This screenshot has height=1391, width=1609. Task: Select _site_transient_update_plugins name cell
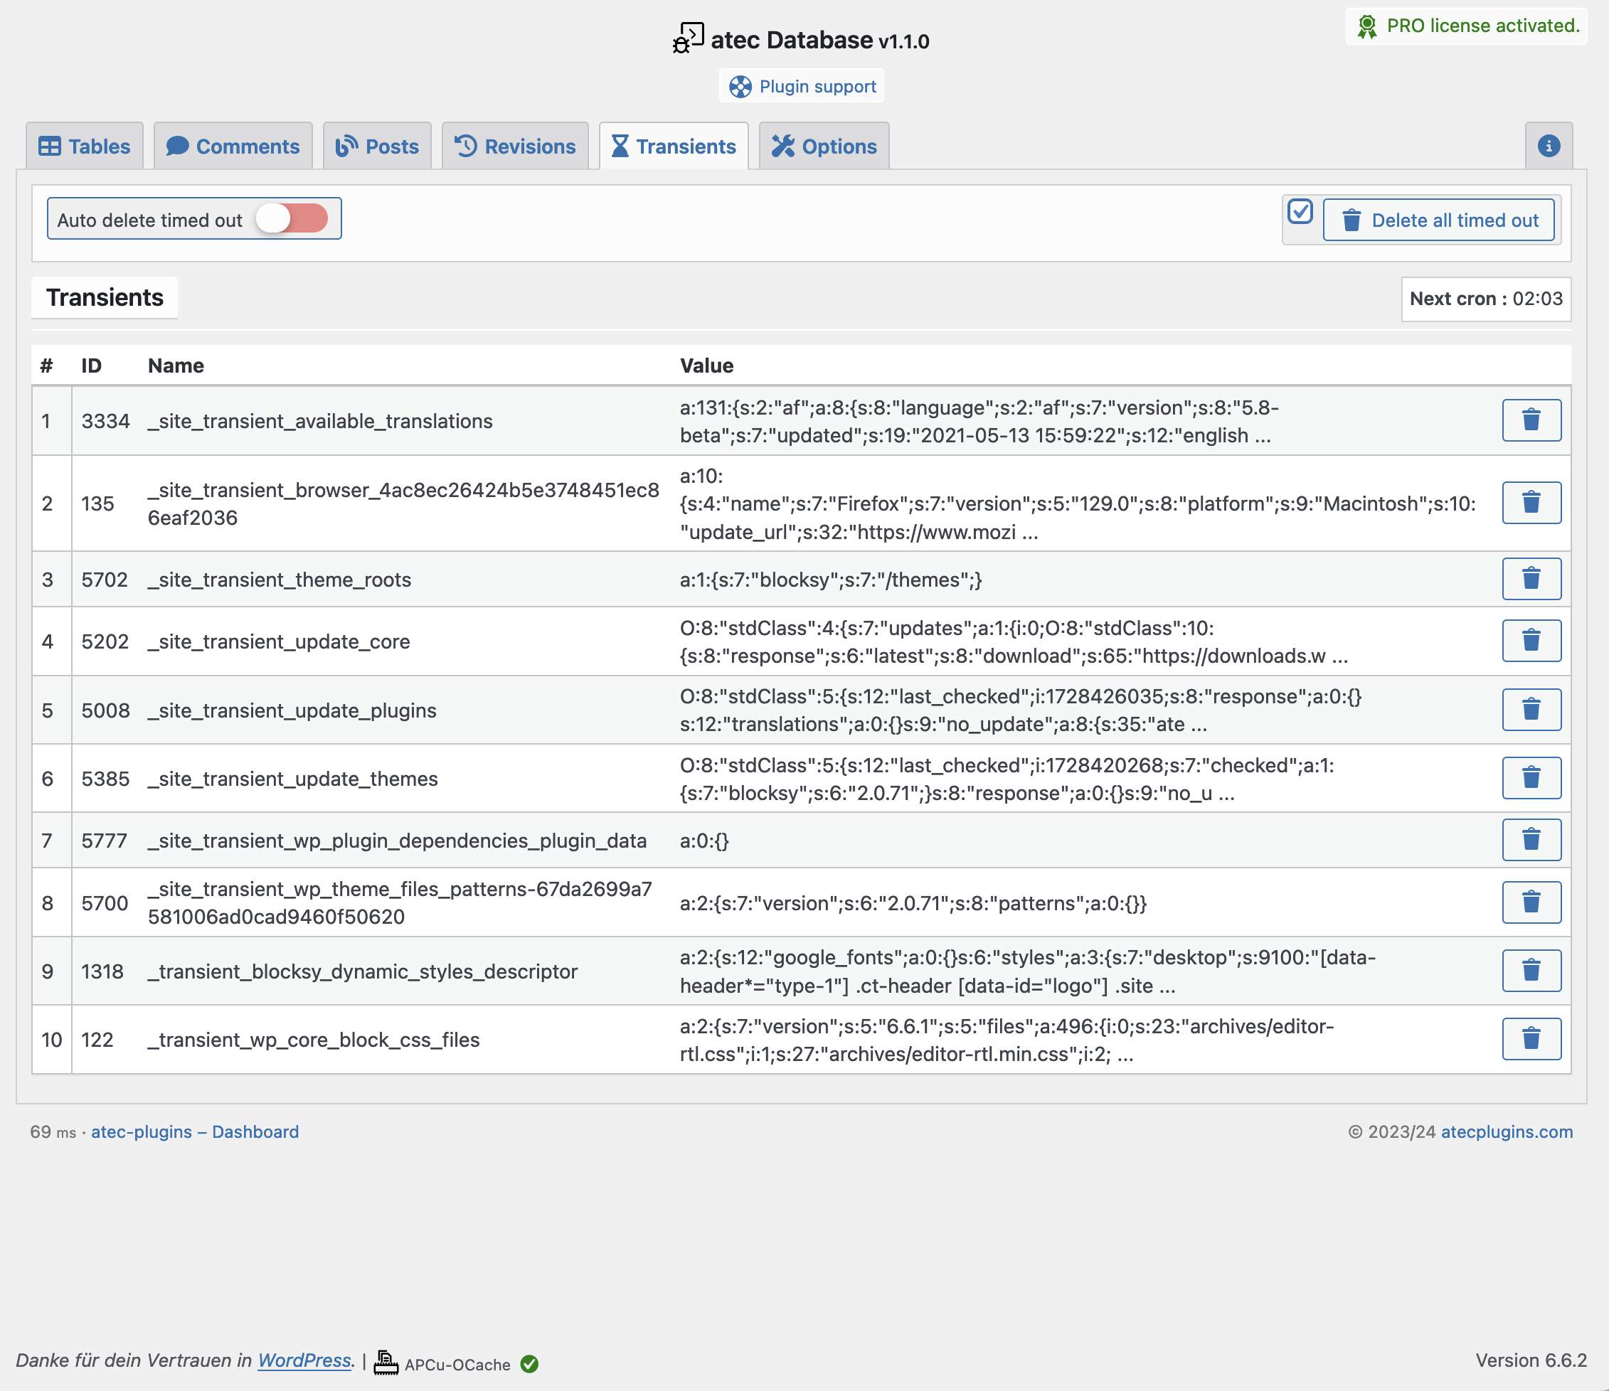tap(293, 711)
